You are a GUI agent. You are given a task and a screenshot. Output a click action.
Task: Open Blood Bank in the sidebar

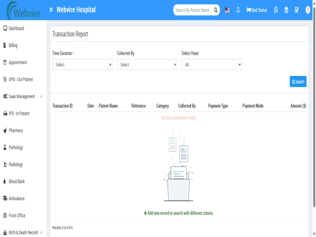point(17,181)
